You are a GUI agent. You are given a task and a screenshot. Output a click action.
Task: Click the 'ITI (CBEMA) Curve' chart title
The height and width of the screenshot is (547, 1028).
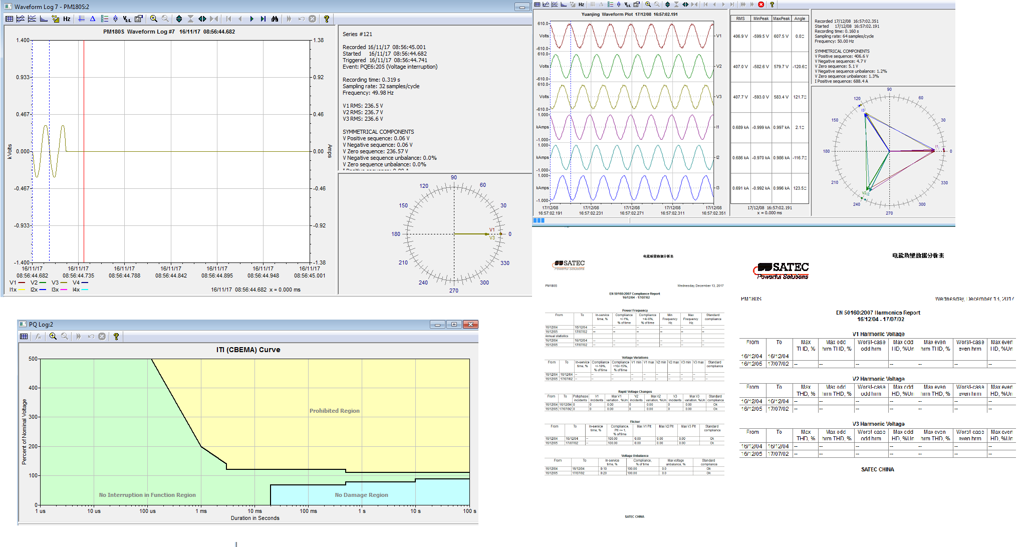pyautogui.click(x=248, y=350)
